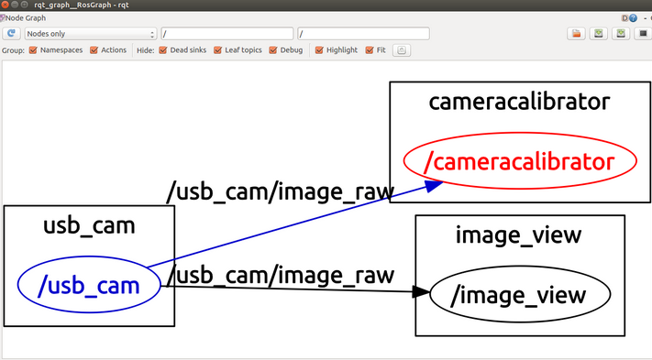652x360 pixels.
Task: Click the 'image_view' namespace box title
Action: click(518, 235)
